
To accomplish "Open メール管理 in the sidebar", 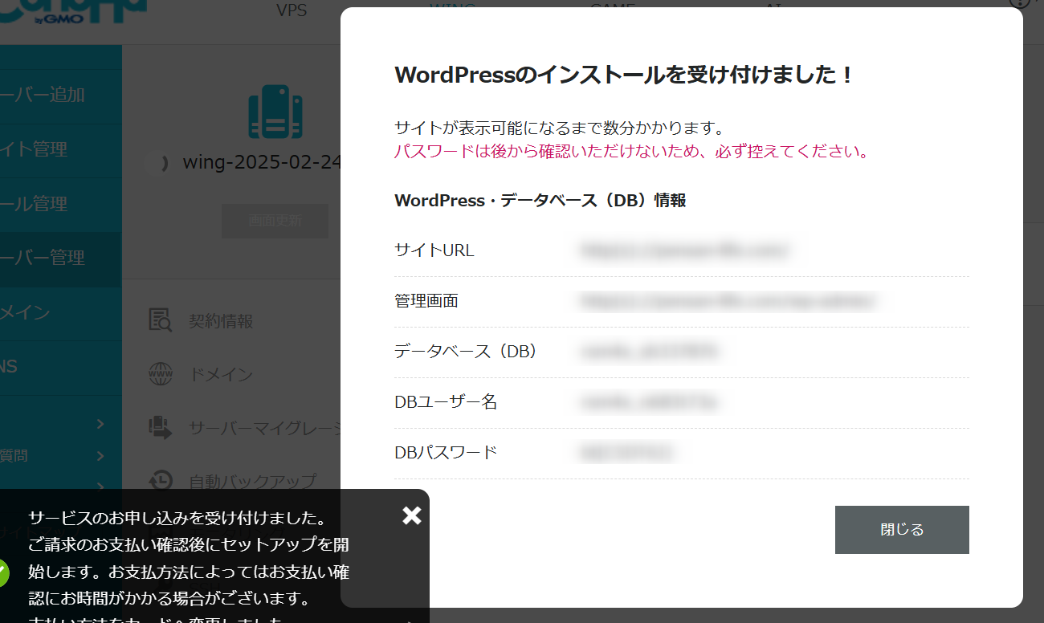I will 60,204.
